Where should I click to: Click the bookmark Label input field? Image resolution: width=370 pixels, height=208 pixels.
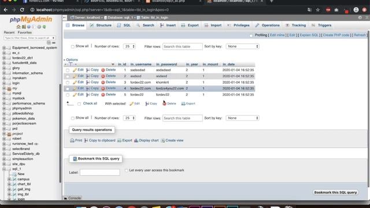click(x=100, y=172)
